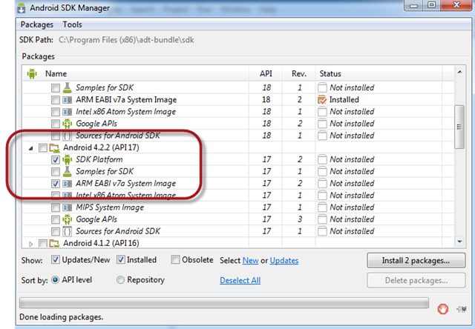
Task: Click the flask icon for API 17 Samples
Action: tap(68, 171)
